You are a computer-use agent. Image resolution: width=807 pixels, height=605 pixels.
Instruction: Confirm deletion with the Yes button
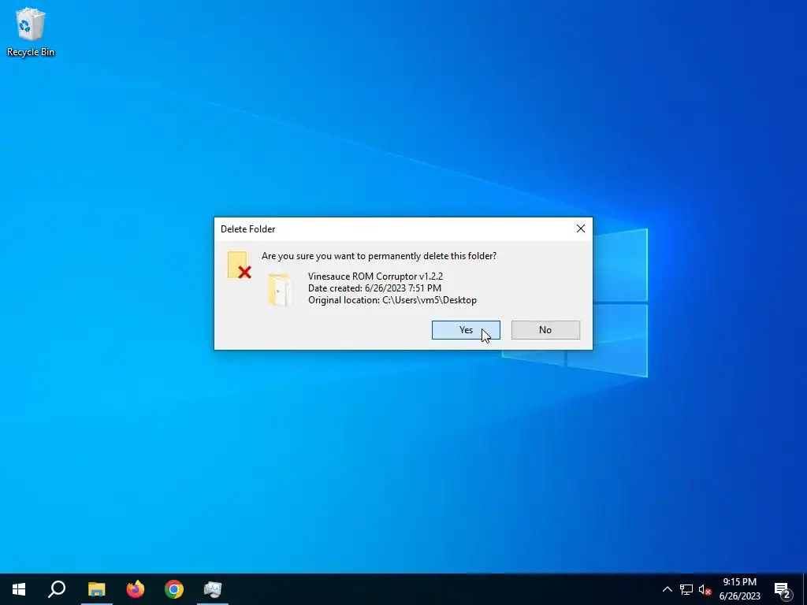tap(466, 330)
